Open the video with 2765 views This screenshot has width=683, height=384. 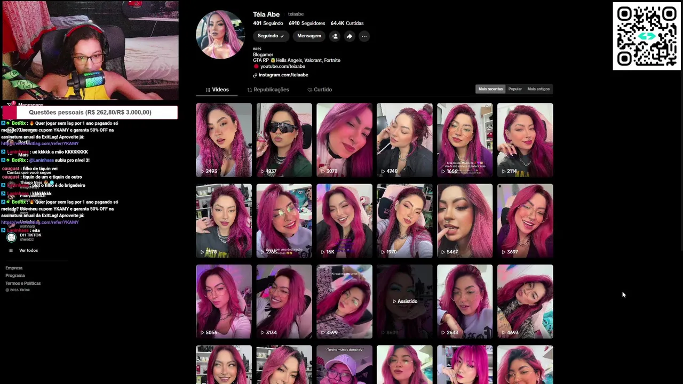284,221
